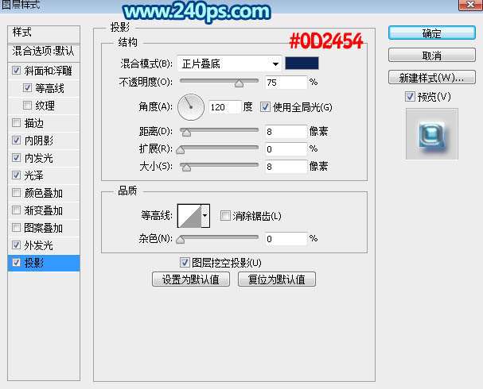
Task: Click the 不透明度 opacity slider handle
Action: click(239, 83)
